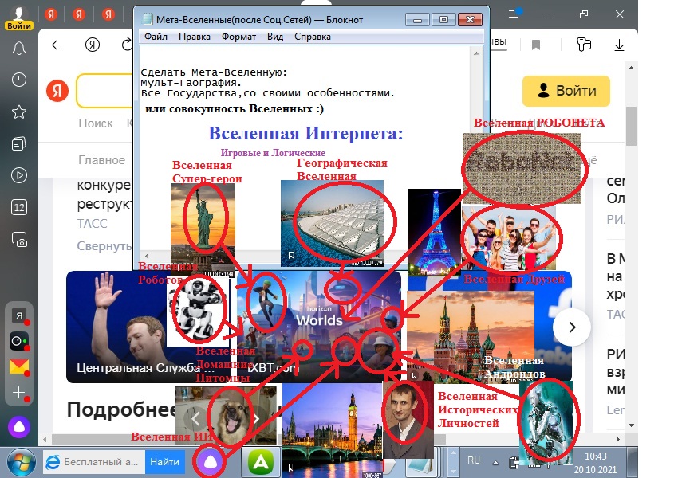Image resolution: width=674 pixels, height=478 pixels.
Task: Open the sidebar profile Войти avatar
Action: [x=19, y=18]
